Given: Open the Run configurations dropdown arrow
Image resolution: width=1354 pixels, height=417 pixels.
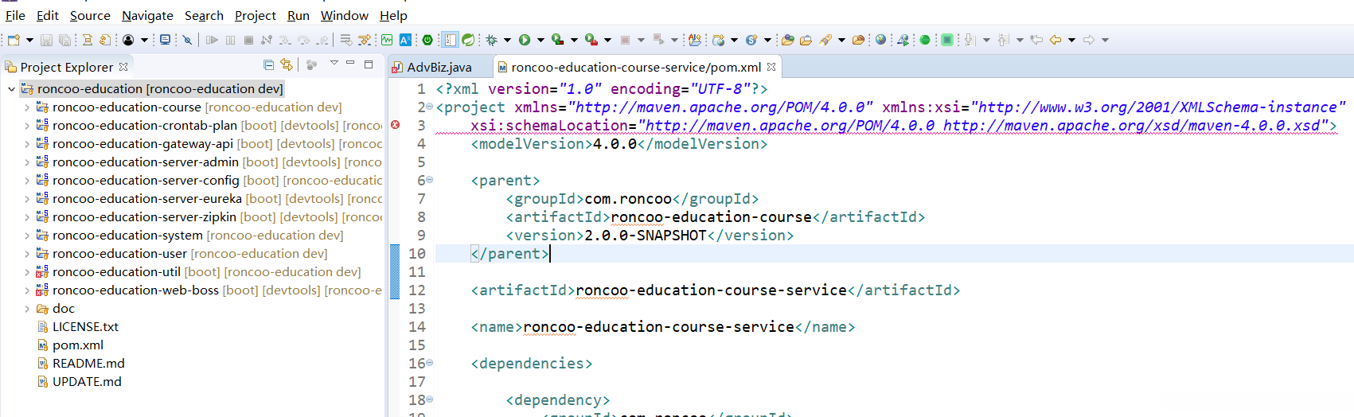Looking at the screenshot, I should click(540, 40).
